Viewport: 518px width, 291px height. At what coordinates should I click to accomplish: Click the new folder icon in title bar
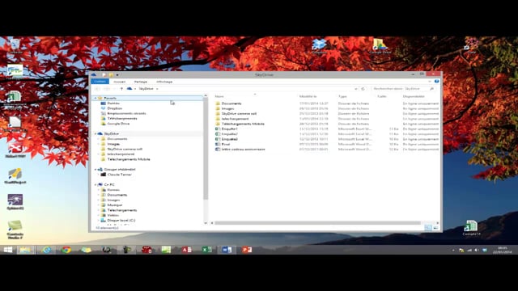coord(111,75)
